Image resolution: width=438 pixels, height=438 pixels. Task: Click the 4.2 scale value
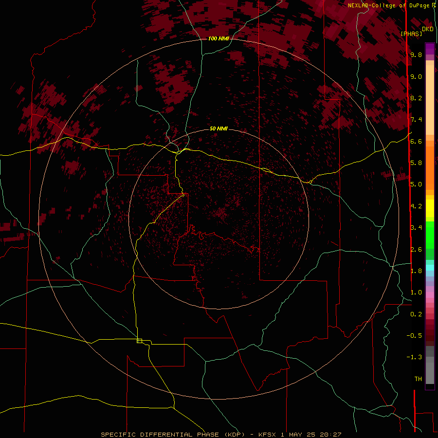tap(416, 206)
